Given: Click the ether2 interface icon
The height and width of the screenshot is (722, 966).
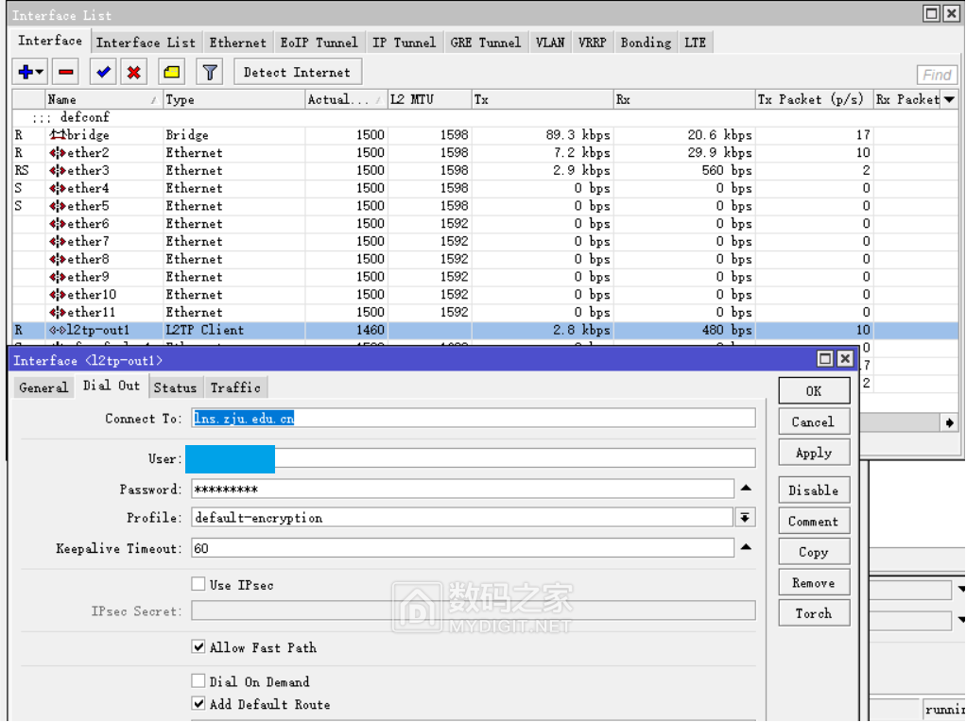Looking at the screenshot, I should [x=58, y=152].
